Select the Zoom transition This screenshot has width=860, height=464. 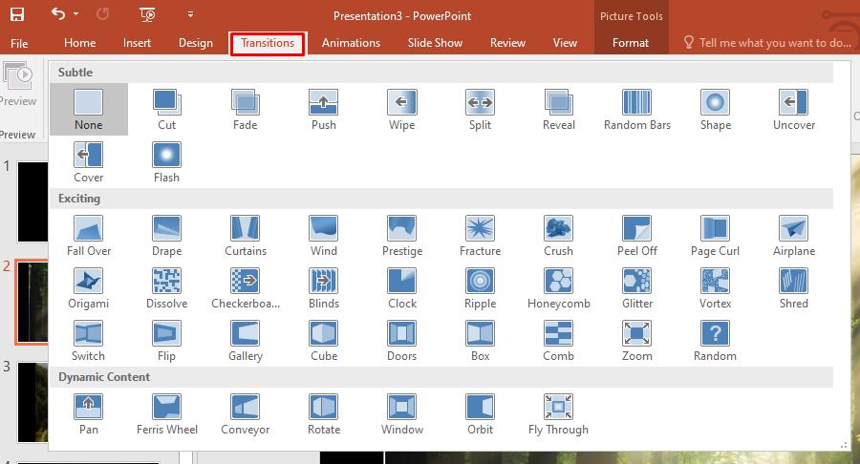[636, 341]
